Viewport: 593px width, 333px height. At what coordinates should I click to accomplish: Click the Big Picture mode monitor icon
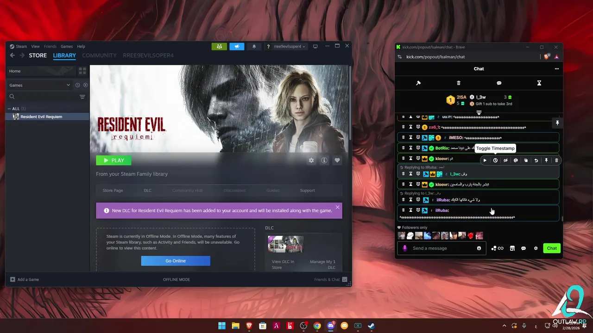pyautogui.click(x=315, y=46)
